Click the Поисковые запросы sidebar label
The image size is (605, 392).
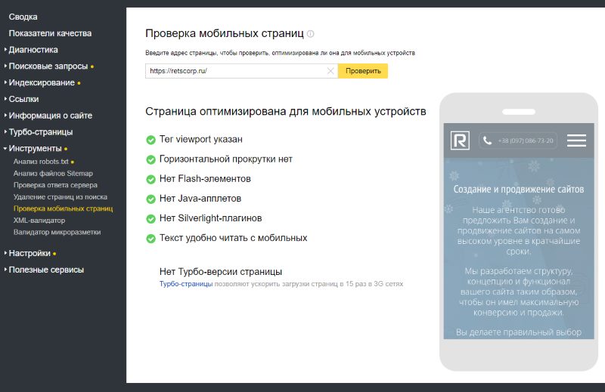[x=48, y=66]
